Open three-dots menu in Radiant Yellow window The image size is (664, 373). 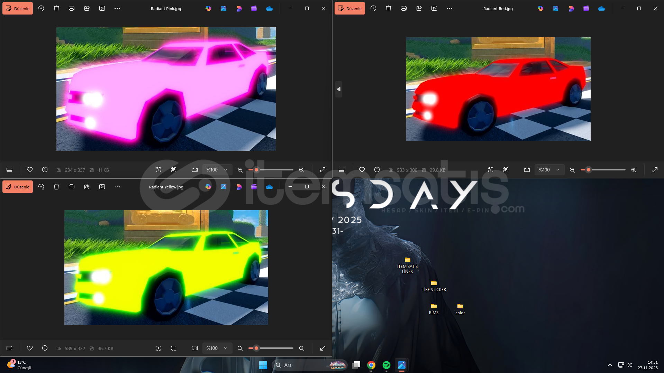pos(117,187)
